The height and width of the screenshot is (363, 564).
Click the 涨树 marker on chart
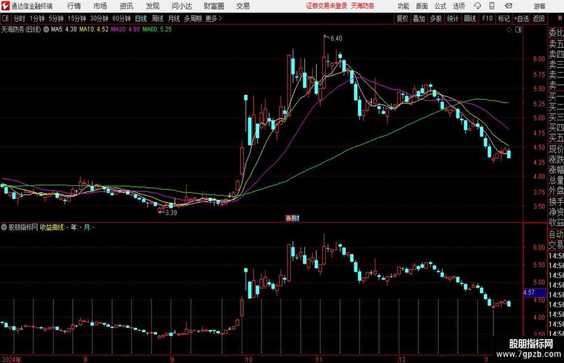(x=292, y=218)
